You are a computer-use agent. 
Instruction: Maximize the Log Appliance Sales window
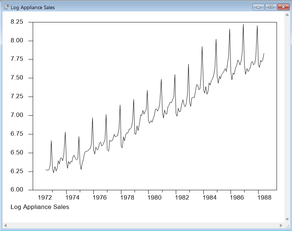point(271,7)
